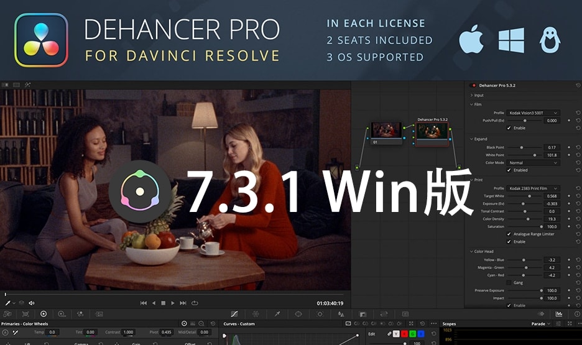Open the Color Warper palette icon
This screenshot has width=582, height=345.
256,314
